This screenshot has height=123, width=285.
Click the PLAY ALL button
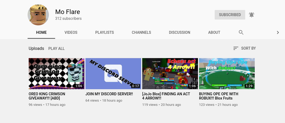pyautogui.click(x=56, y=49)
